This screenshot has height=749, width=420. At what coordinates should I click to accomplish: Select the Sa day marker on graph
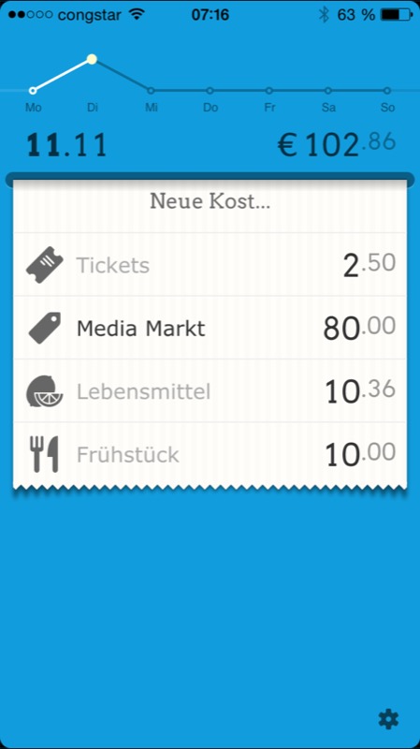tap(328, 90)
